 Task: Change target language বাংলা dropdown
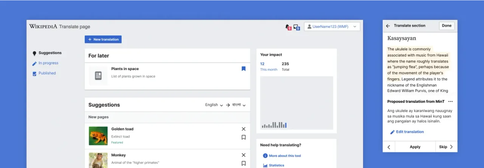239,105
